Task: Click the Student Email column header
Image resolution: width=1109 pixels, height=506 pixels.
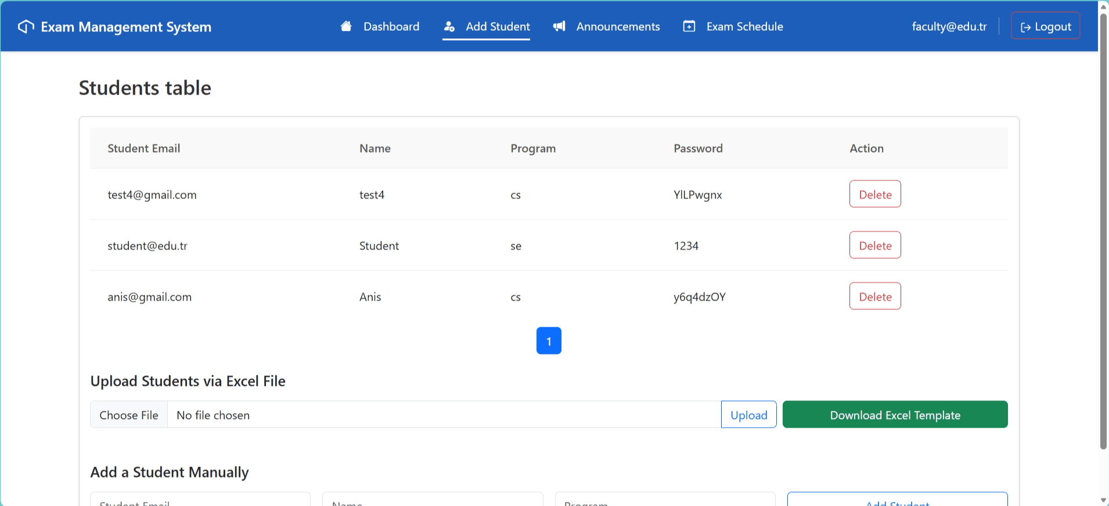Action: [x=144, y=149]
